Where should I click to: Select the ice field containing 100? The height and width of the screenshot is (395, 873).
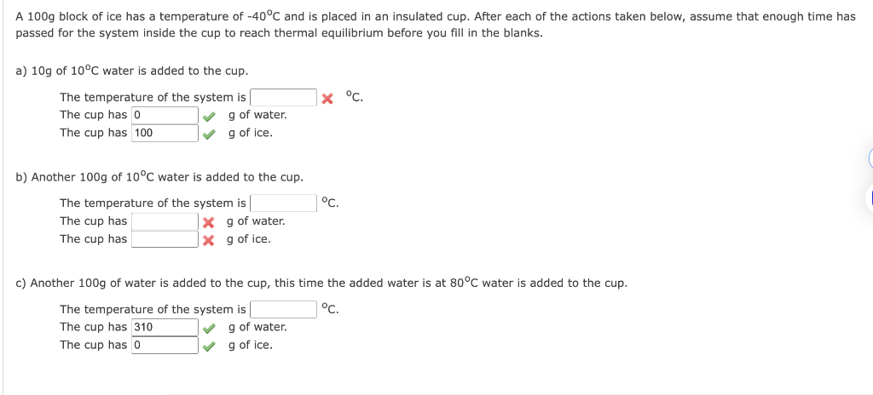pyautogui.click(x=165, y=134)
